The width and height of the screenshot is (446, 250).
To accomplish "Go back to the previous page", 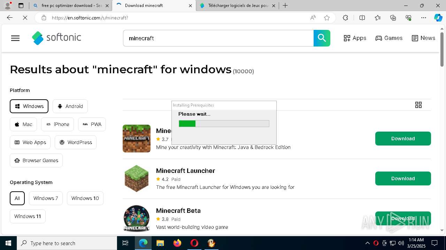I will coord(10,18).
